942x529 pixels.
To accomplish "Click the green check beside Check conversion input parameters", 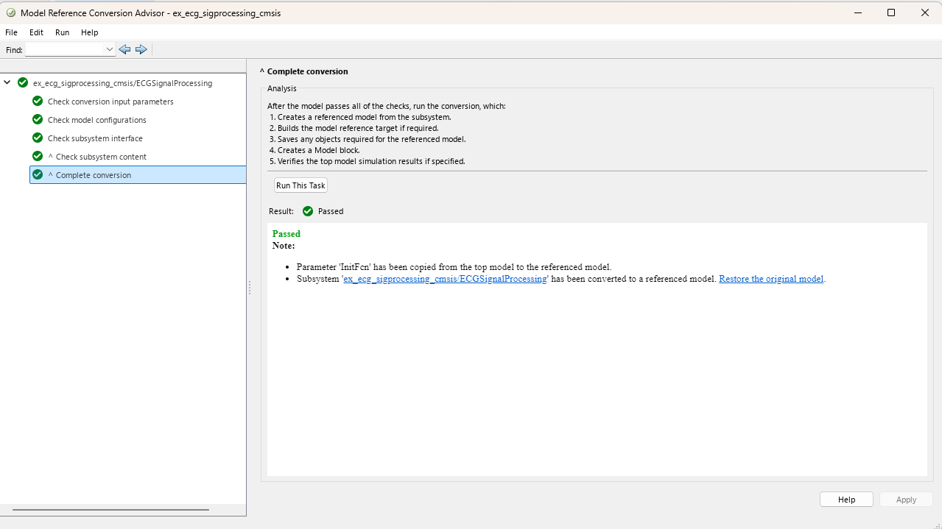I will pyautogui.click(x=38, y=102).
